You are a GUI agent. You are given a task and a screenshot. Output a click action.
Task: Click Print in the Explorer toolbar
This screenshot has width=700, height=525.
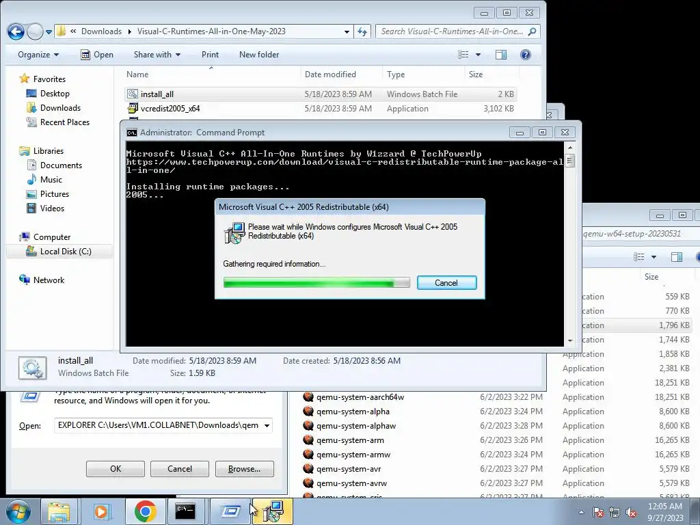(x=210, y=55)
